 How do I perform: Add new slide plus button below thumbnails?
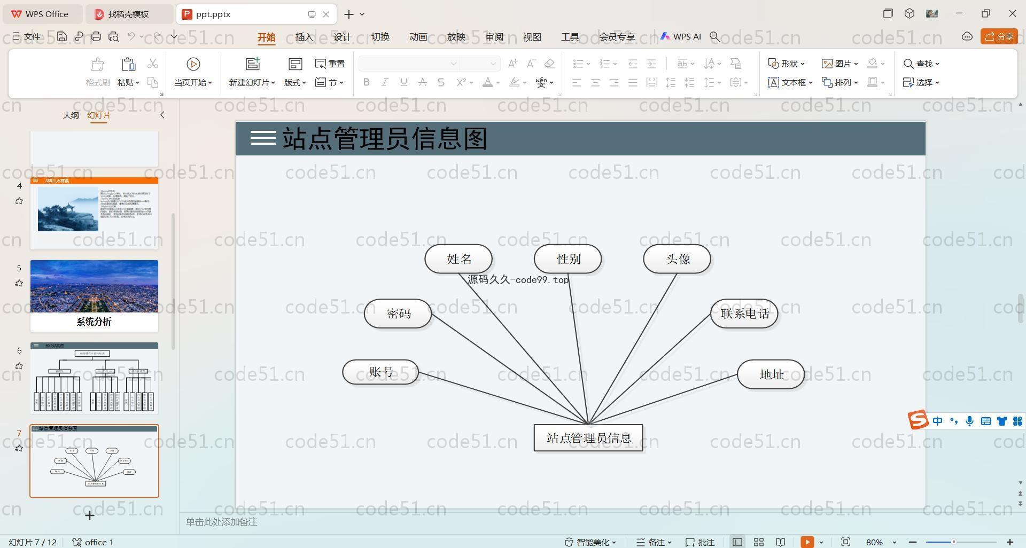click(90, 515)
